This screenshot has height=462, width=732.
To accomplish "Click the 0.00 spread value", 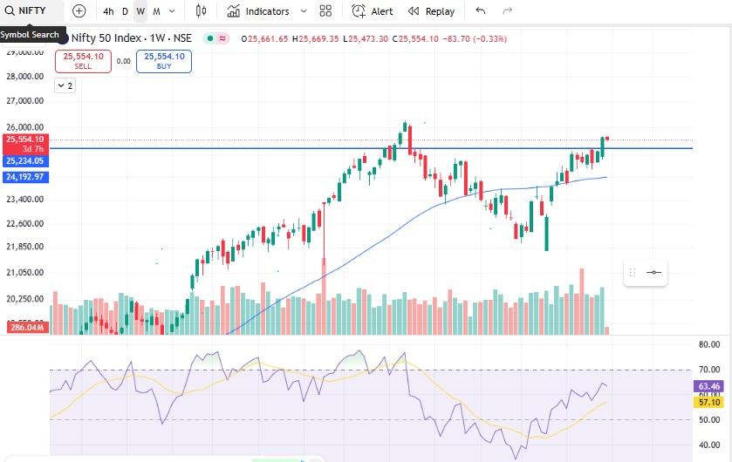I will click(x=124, y=61).
